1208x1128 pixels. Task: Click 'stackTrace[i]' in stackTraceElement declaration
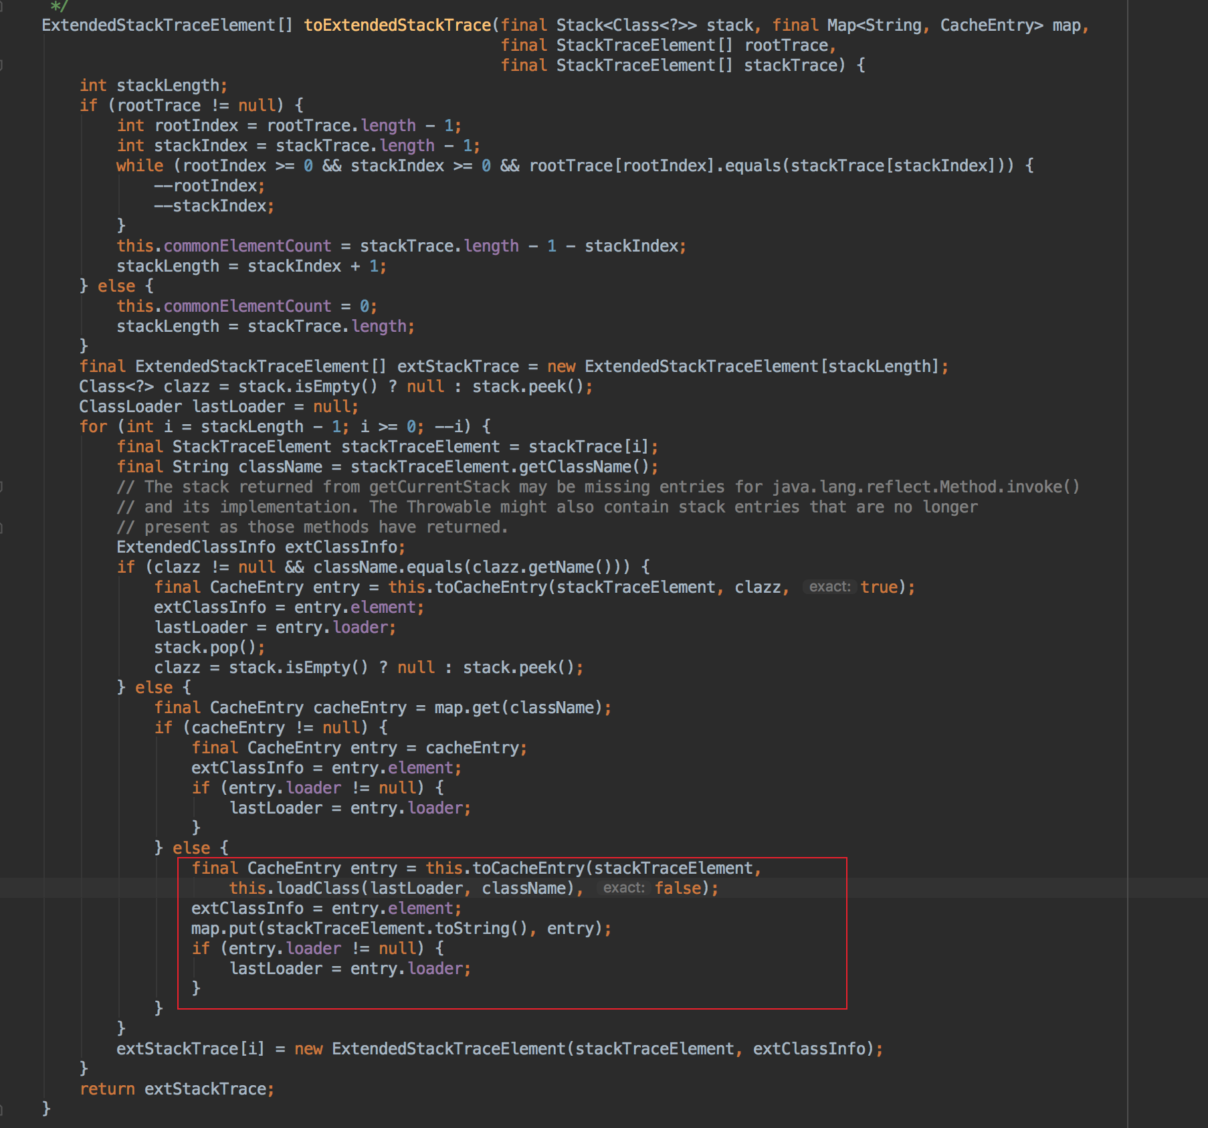(589, 447)
